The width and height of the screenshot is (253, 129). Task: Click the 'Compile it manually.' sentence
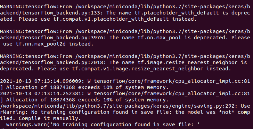[50, 119]
